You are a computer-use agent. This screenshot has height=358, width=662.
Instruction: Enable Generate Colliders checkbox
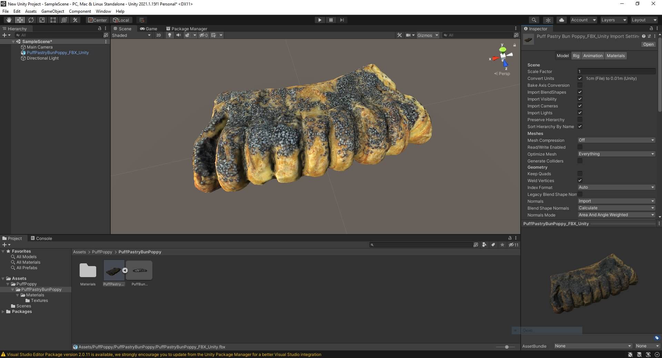pos(580,161)
